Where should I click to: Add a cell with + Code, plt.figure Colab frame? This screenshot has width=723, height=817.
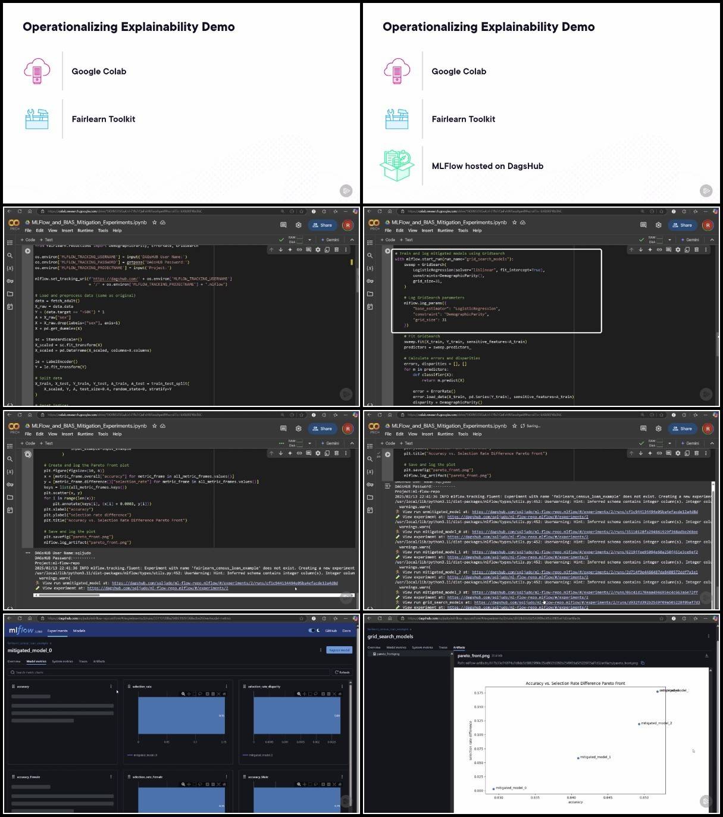pos(28,443)
